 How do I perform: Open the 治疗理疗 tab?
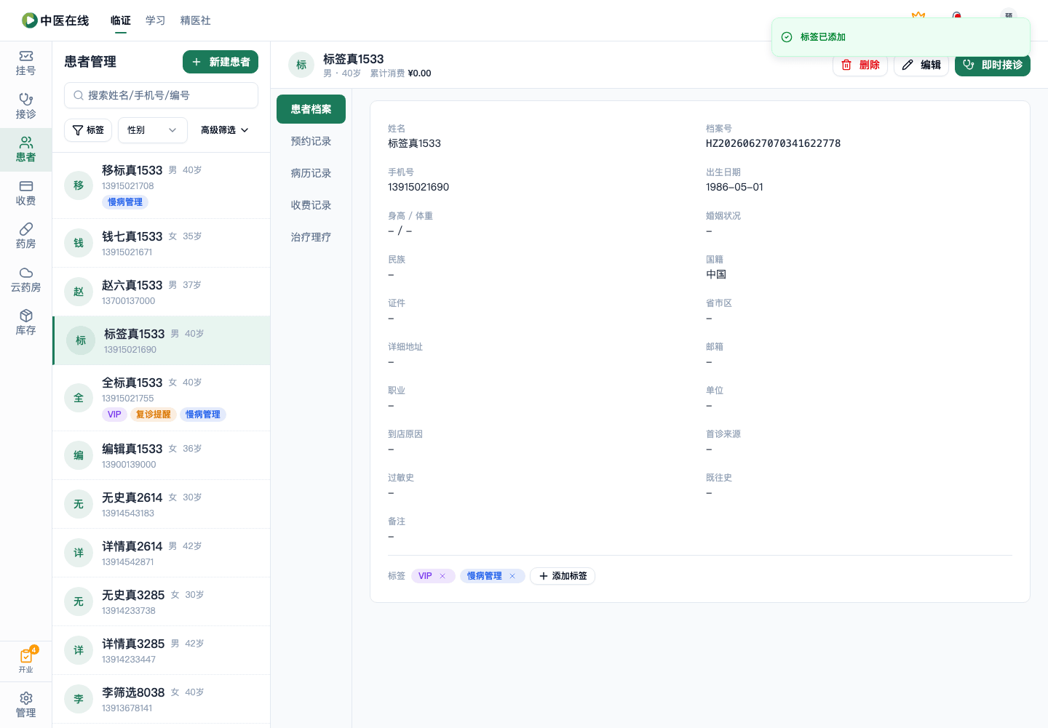[311, 237]
